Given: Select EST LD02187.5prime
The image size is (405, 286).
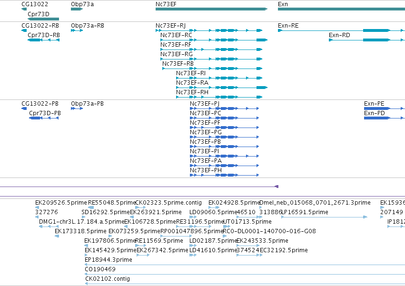Looking at the screenshot, I should coord(193,246).
